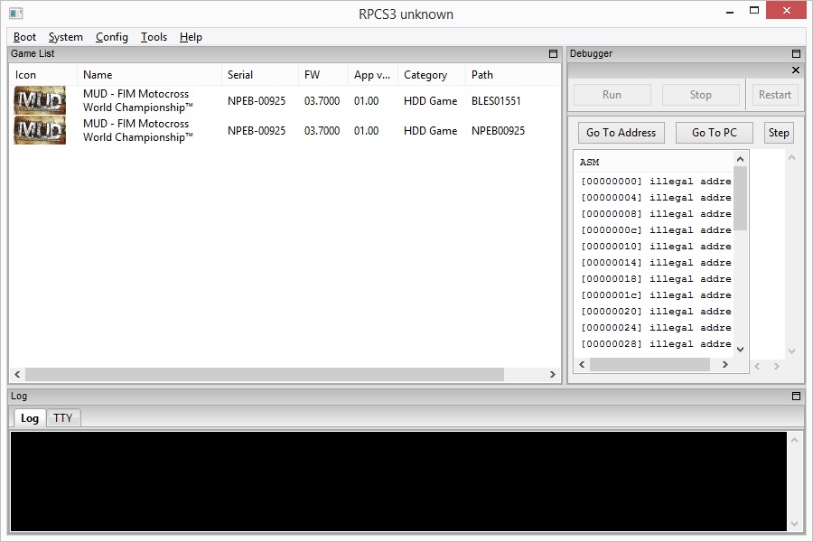This screenshot has width=813, height=542.
Task: Click game list scroll left arrow
Action: click(17, 375)
